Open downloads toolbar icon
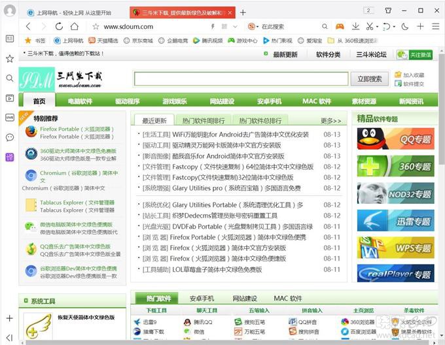Screen dimensions: 445x345 coord(355,26)
